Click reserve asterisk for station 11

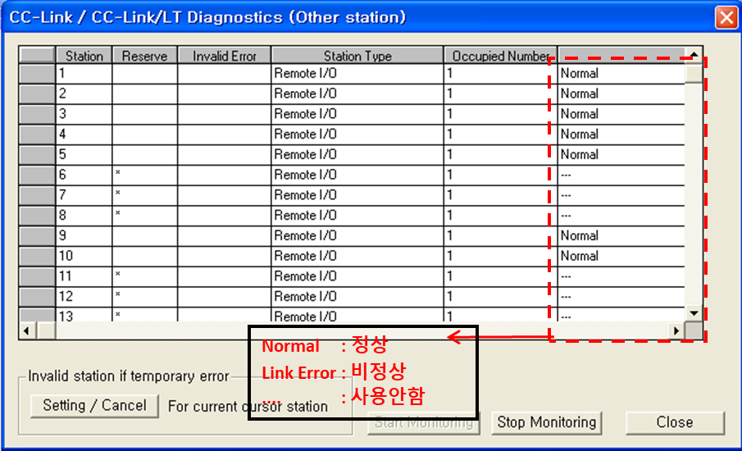118,275
